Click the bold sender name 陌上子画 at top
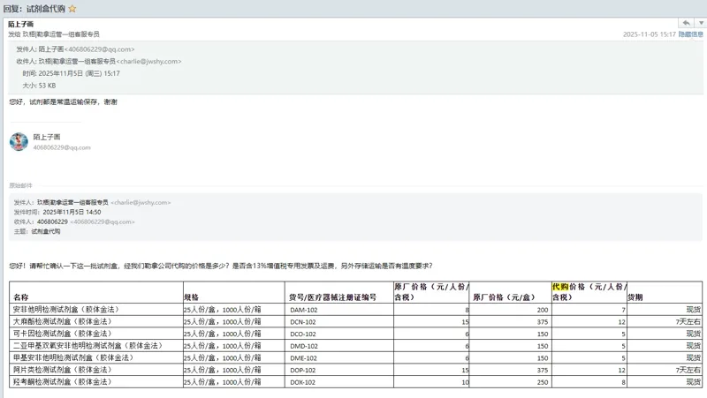707x398 pixels. tap(20, 25)
